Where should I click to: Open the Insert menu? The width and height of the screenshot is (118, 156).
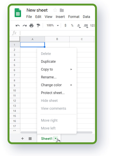click(60, 17)
